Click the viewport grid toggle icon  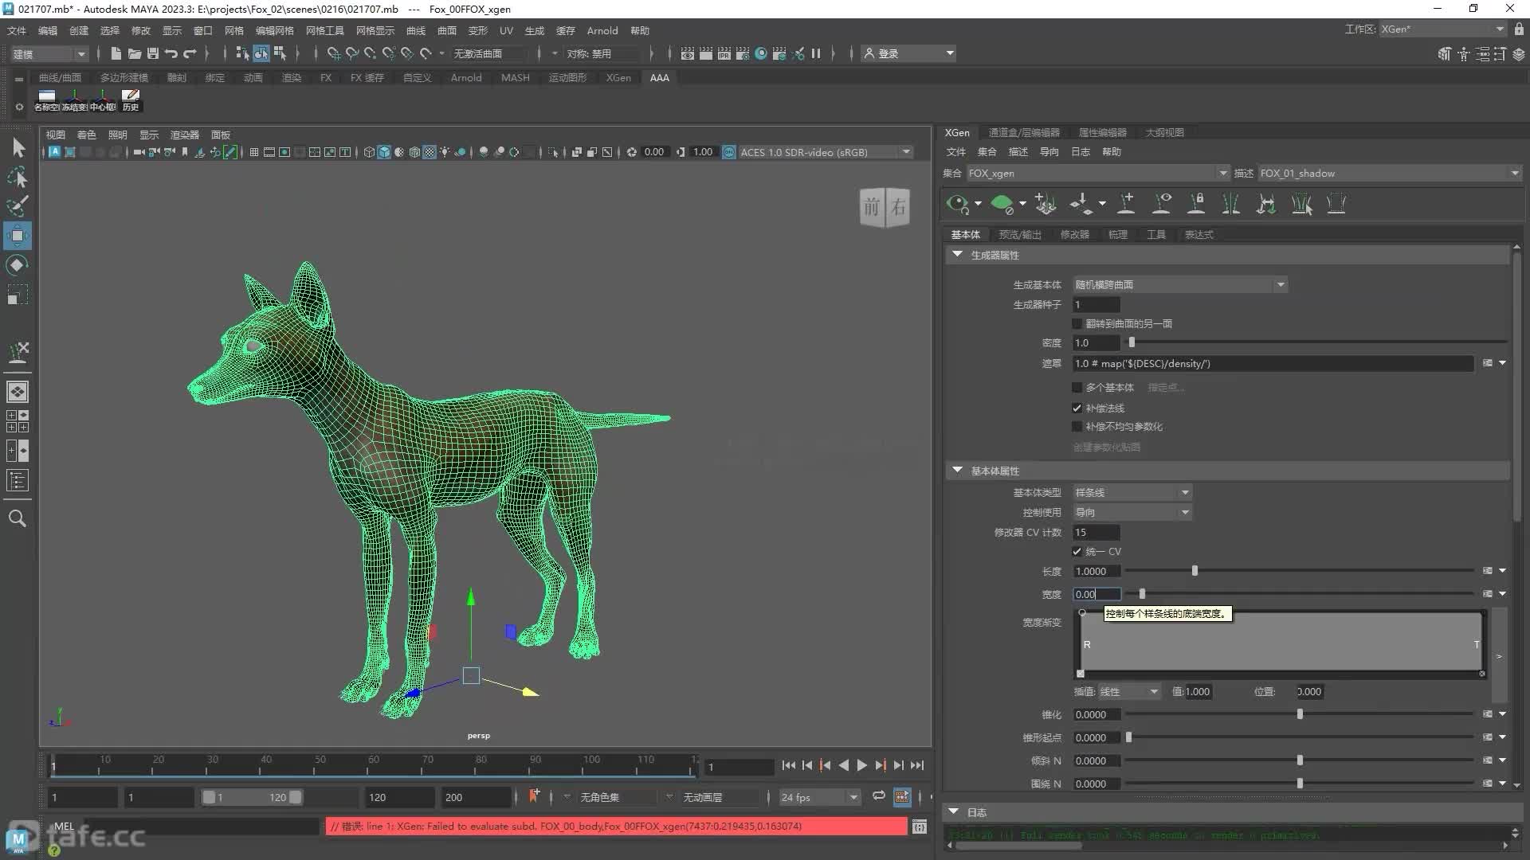click(254, 152)
